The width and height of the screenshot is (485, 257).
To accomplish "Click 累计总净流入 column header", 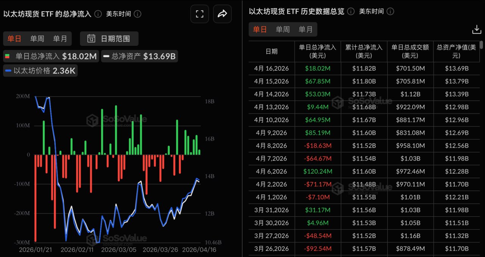I will pyautogui.click(x=364, y=51).
